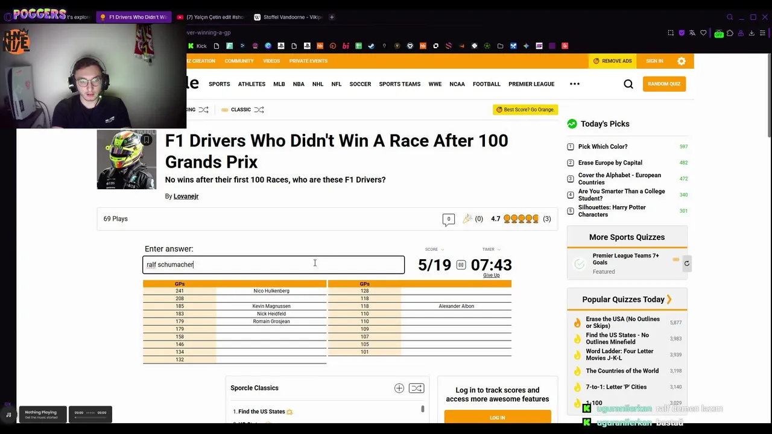This screenshot has width=772, height=434.
Task: Click the Log In button
Action: pyautogui.click(x=498, y=417)
